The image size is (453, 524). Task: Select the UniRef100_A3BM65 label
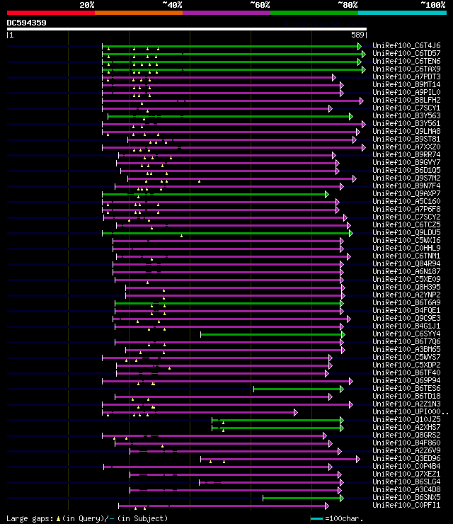406,349
